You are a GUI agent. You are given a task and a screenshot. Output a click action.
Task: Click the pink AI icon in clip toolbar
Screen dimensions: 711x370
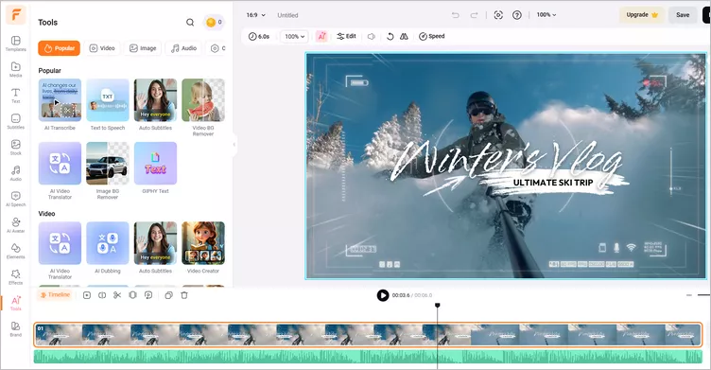(x=321, y=36)
